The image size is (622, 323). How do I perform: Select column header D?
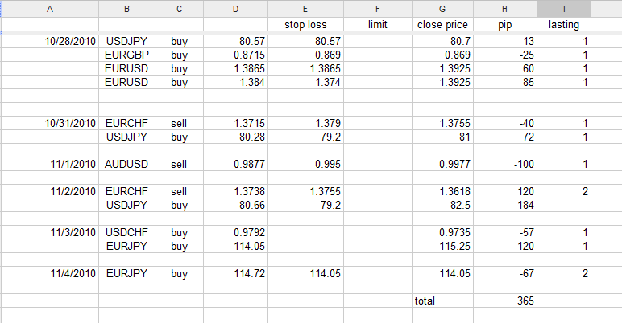coord(234,9)
